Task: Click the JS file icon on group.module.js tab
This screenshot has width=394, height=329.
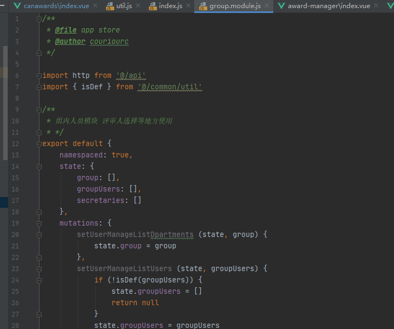Action: coord(203,6)
